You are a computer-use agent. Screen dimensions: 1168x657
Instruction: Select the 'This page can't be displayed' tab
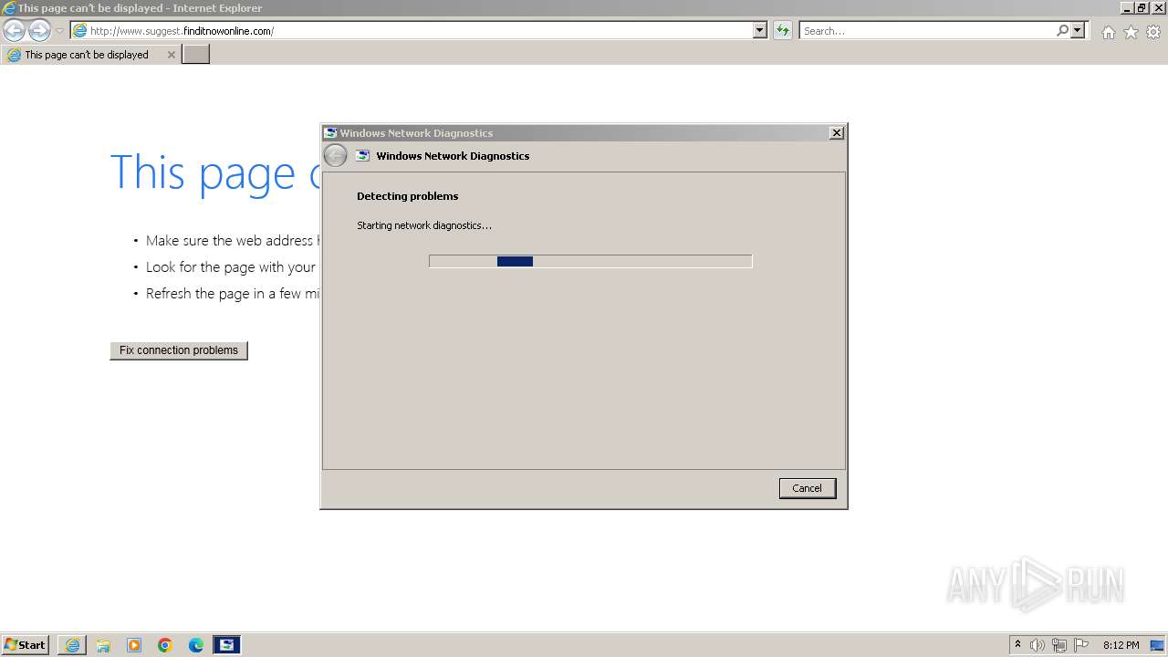90,55
